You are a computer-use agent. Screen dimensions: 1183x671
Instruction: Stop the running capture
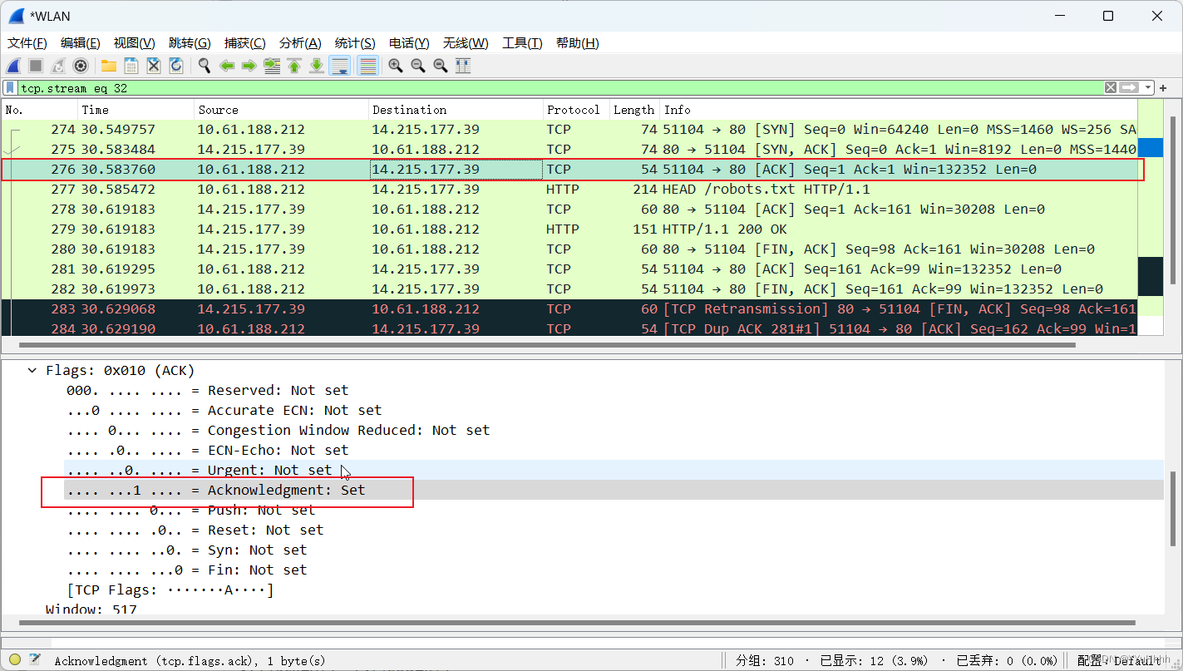(36, 66)
